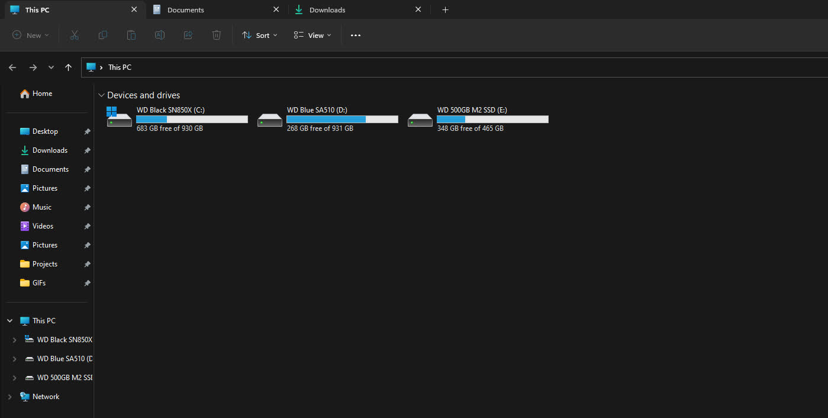This screenshot has height=418, width=828.
Task: Open the See more ellipsis menu
Action: tap(355, 36)
